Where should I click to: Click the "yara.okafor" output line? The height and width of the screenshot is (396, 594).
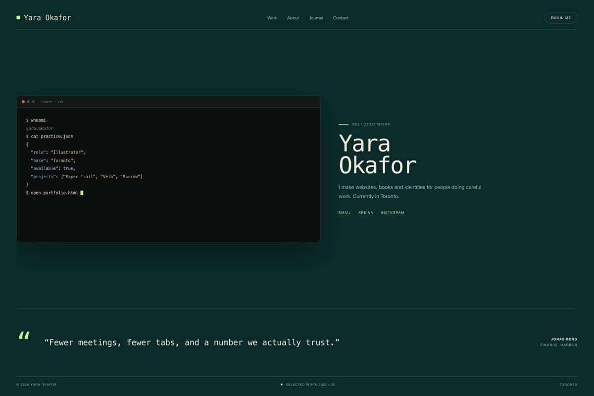click(x=40, y=128)
